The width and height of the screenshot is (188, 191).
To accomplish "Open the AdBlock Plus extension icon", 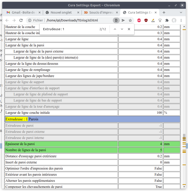I will 139,20.
